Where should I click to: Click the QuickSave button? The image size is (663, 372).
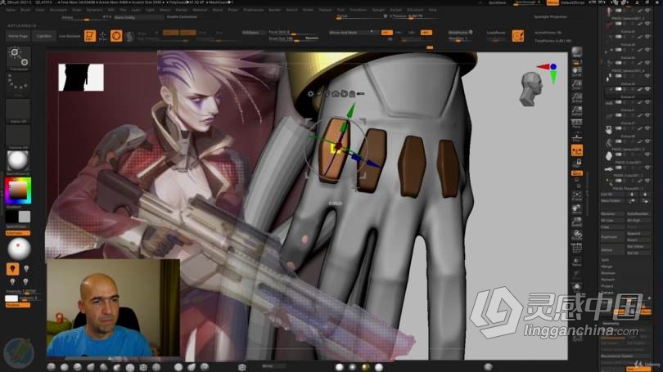click(x=498, y=2)
